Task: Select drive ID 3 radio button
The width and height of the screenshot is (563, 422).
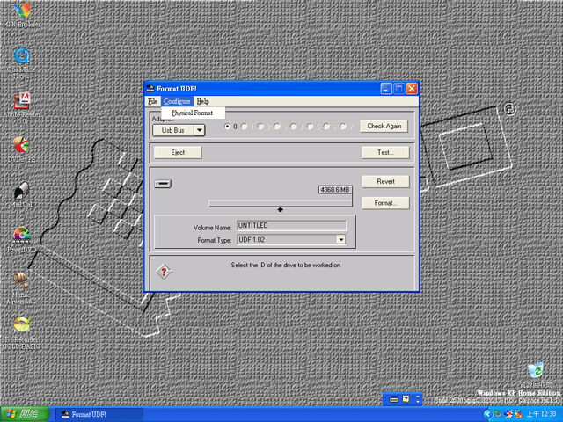Action: pos(277,127)
